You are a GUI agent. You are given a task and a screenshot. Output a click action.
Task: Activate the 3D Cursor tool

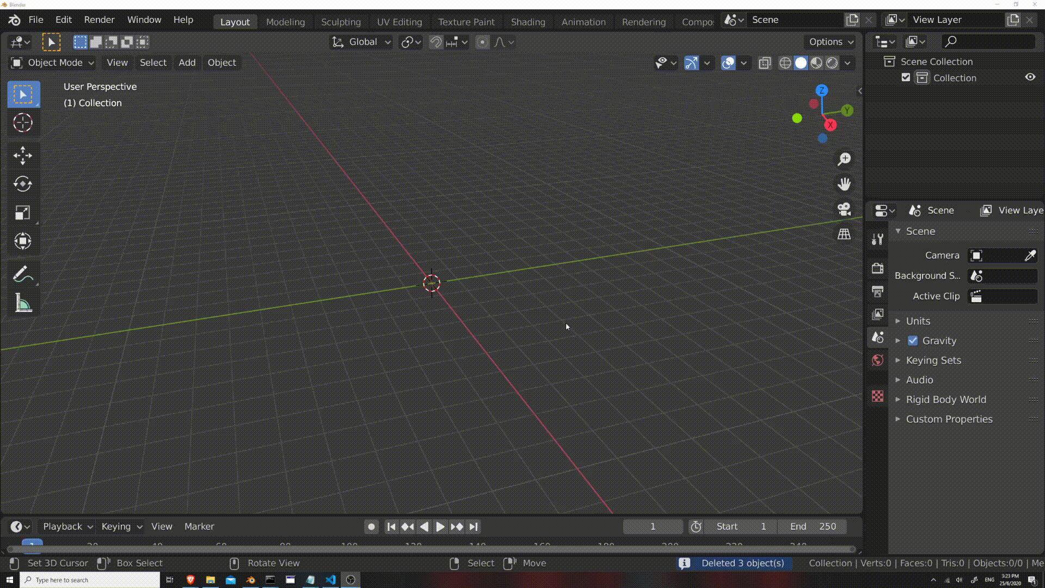pyautogui.click(x=22, y=123)
